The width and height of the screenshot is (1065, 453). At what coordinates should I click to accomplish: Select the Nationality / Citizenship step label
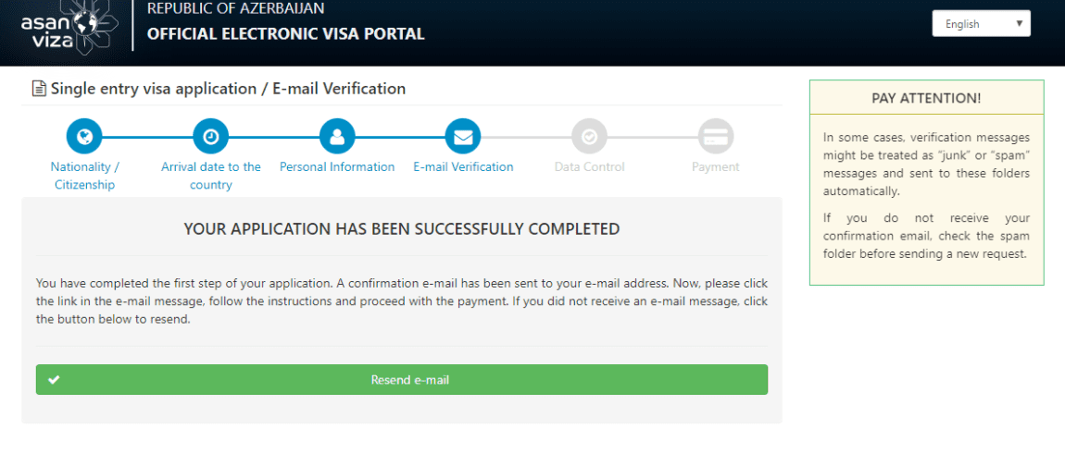(x=85, y=176)
